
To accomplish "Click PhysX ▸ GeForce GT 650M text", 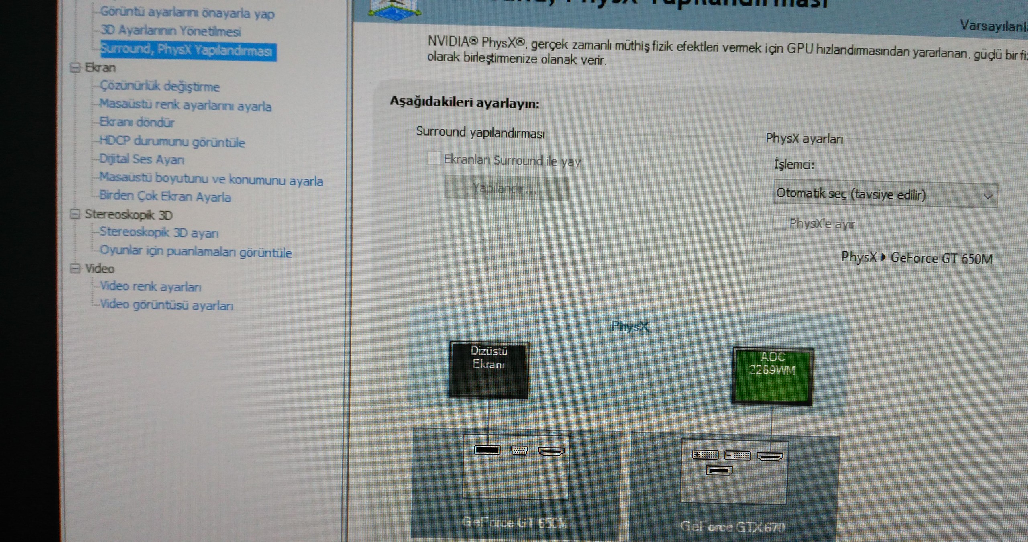I will [x=917, y=258].
